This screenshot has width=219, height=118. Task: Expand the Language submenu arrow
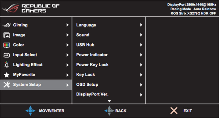pyautogui.click(x=141, y=25)
